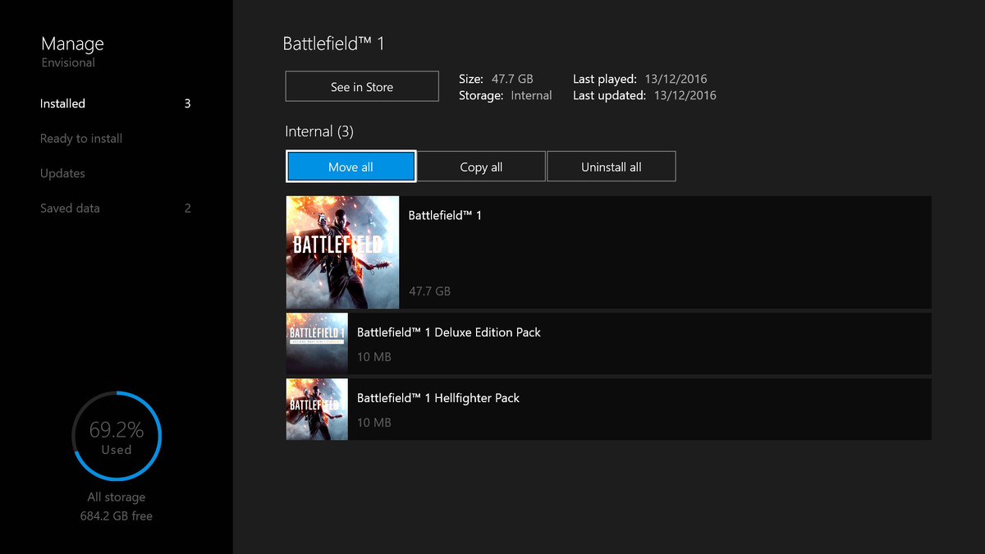
Task: Click the Hellfighter Pack thumbnail image
Action: pyautogui.click(x=317, y=409)
